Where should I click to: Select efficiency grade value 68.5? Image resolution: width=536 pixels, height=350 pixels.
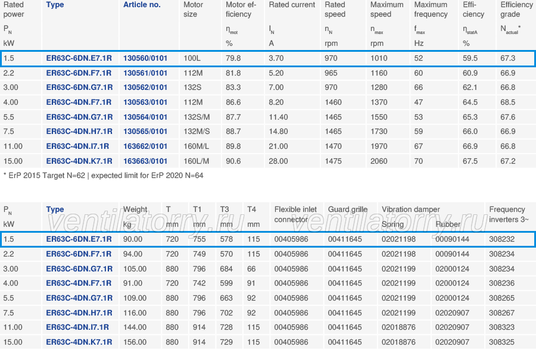tap(508, 102)
